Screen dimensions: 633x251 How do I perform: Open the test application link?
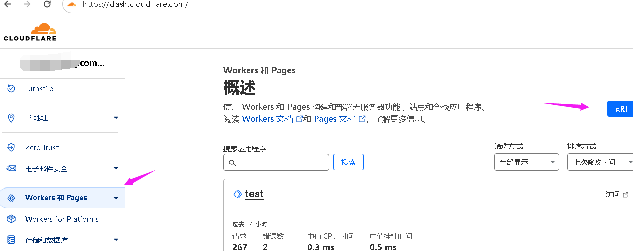click(x=254, y=194)
